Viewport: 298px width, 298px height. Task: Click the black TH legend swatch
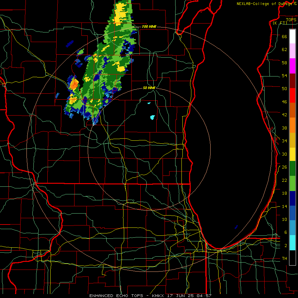292,258
